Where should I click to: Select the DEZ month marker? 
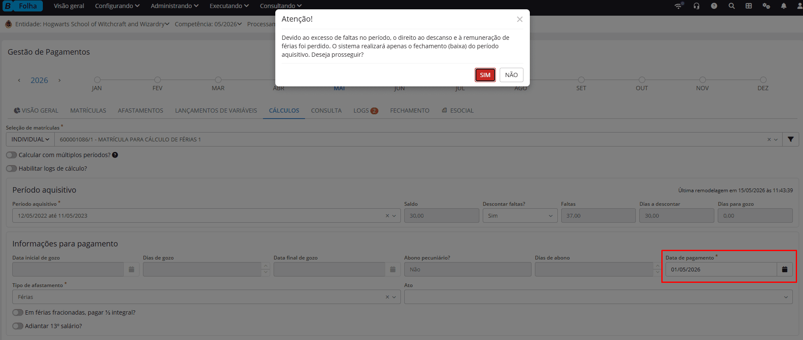(x=763, y=80)
